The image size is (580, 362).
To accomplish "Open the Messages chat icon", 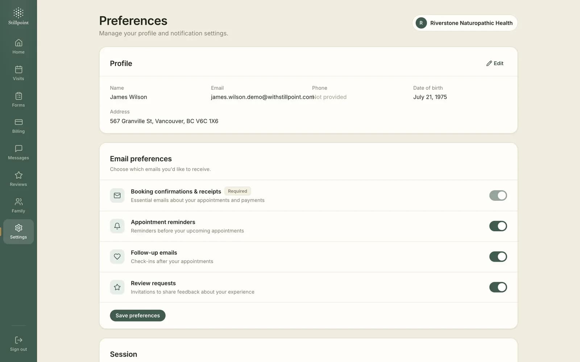I will [18, 148].
